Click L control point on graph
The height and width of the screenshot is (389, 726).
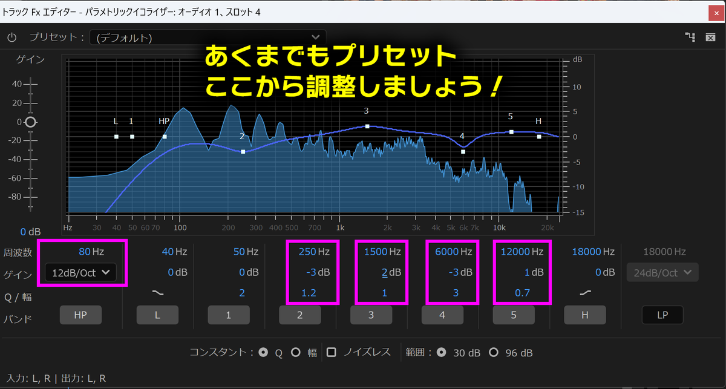(116, 137)
